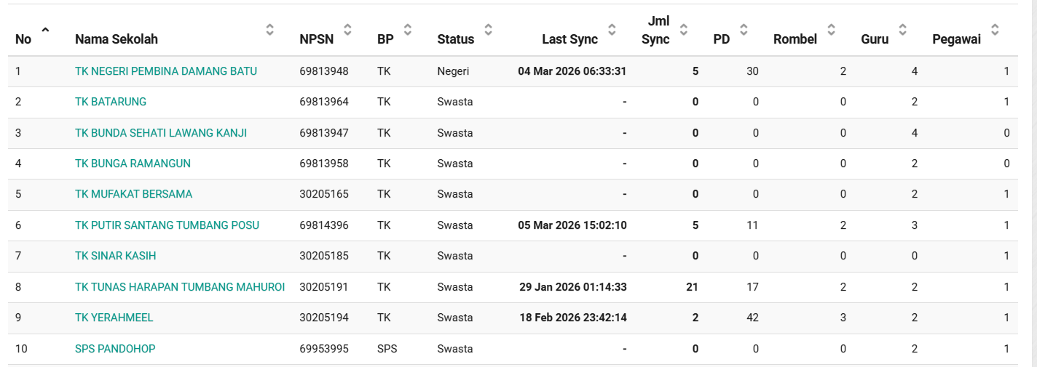Open TK NEGERI PEMBINA DAMANG BATU link
Screen dimensions: 1037x367
pyautogui.click(x=165, y=71)
